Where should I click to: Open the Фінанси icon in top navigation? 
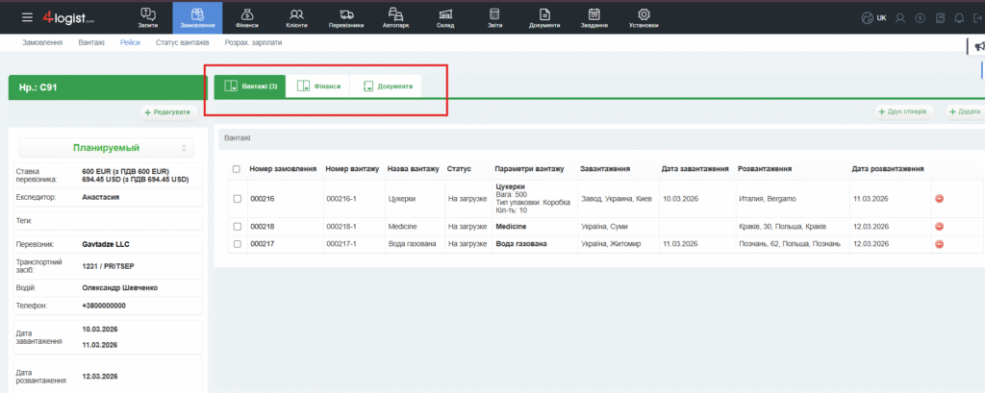pyautogui.click(x=246, y=17)
